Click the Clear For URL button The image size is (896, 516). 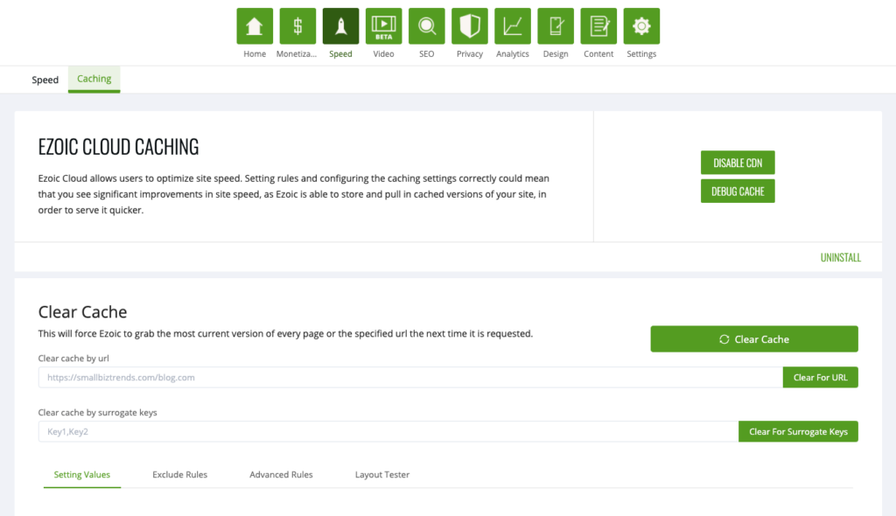click(820, 377)
